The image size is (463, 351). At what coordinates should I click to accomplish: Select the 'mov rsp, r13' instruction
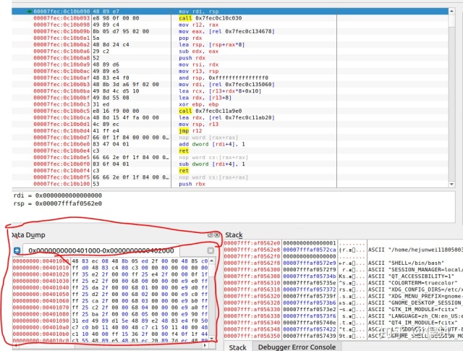coord(230,124)
